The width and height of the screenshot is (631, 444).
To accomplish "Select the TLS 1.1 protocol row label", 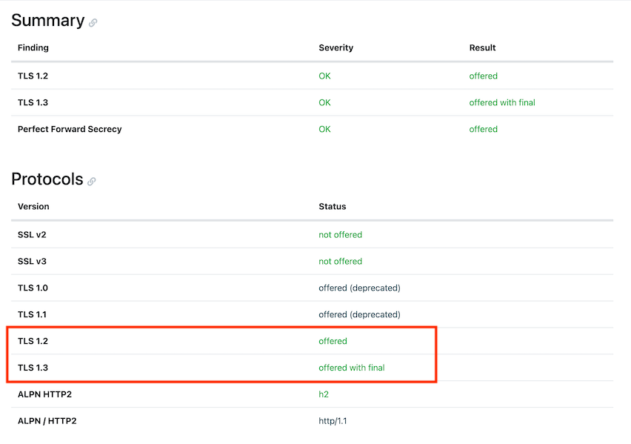I will click(x=32, y=314).
